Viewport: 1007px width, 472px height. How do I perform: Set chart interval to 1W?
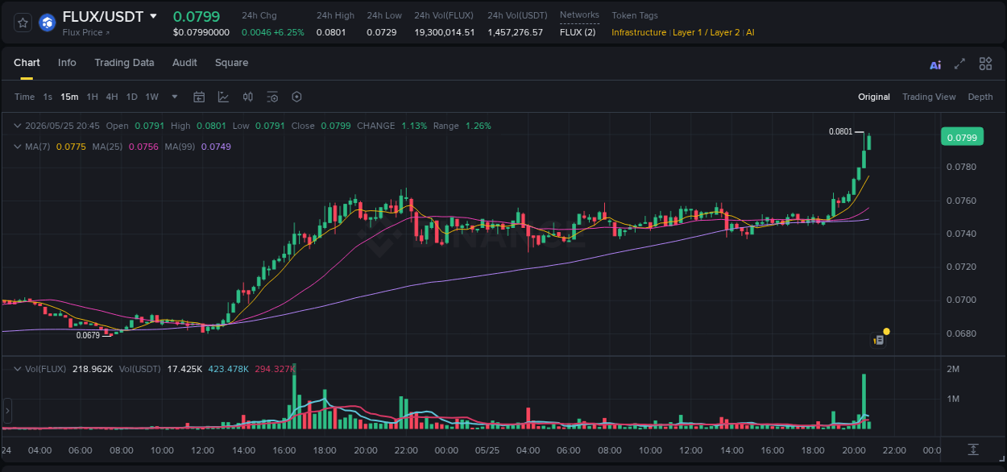(151, 97)
